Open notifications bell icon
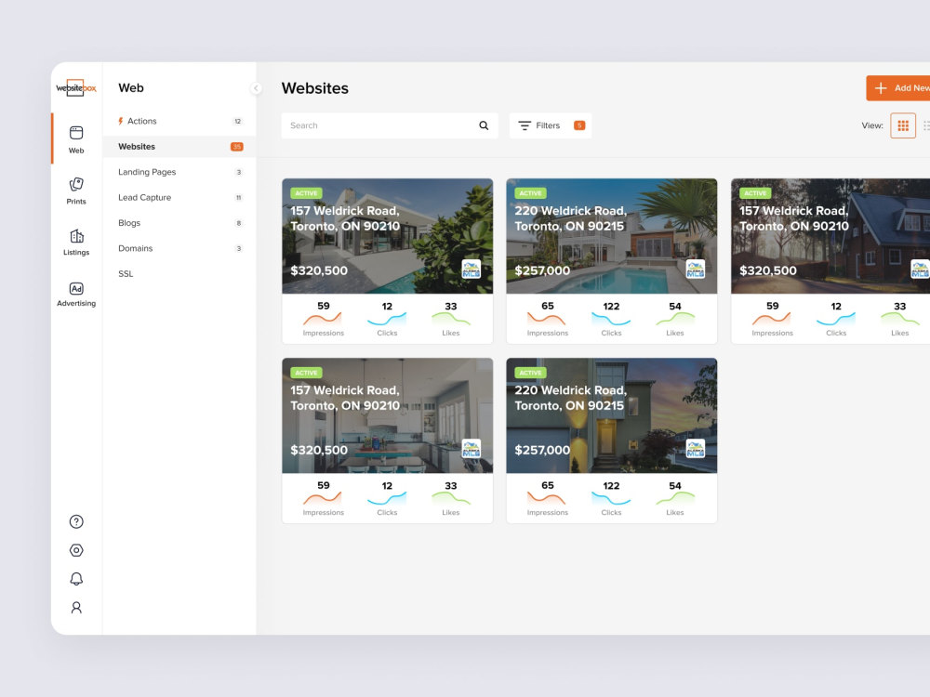Viewport: 930px width, 697px height. click(x=76, y=579)
